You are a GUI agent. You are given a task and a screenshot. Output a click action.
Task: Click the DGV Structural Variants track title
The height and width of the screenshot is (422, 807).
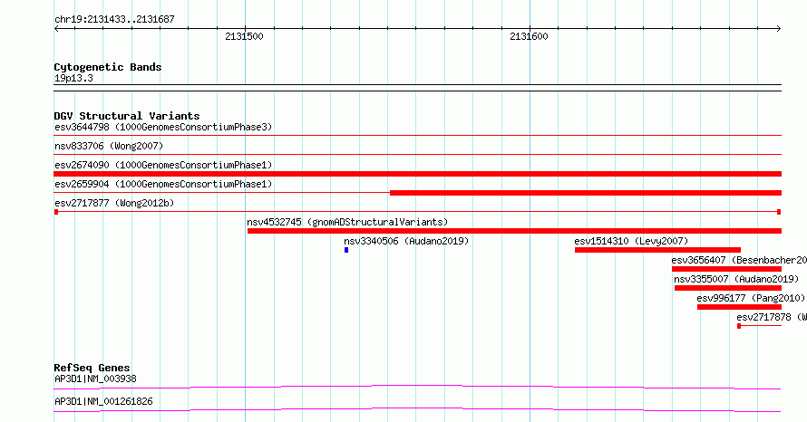[127, 116]
